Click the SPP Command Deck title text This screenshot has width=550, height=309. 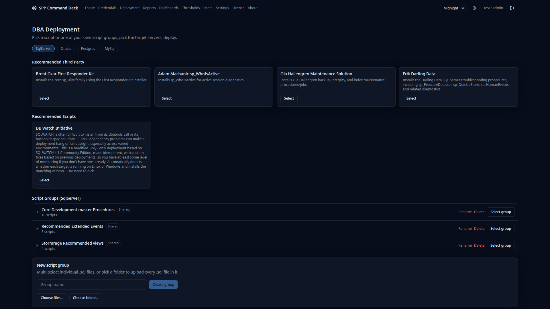coord(58,8)
